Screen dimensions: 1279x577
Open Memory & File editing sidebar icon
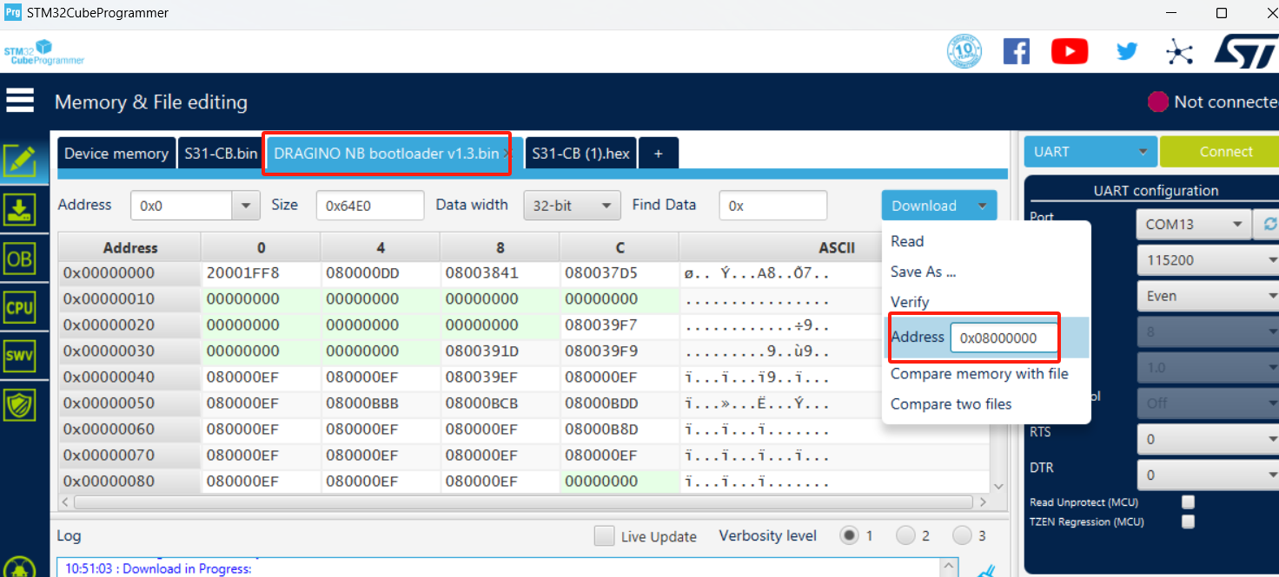(20, 161)
